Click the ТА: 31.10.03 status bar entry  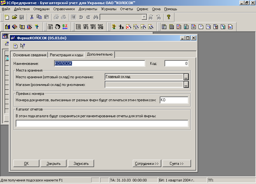pyautogui.click(x=133, y=180)
